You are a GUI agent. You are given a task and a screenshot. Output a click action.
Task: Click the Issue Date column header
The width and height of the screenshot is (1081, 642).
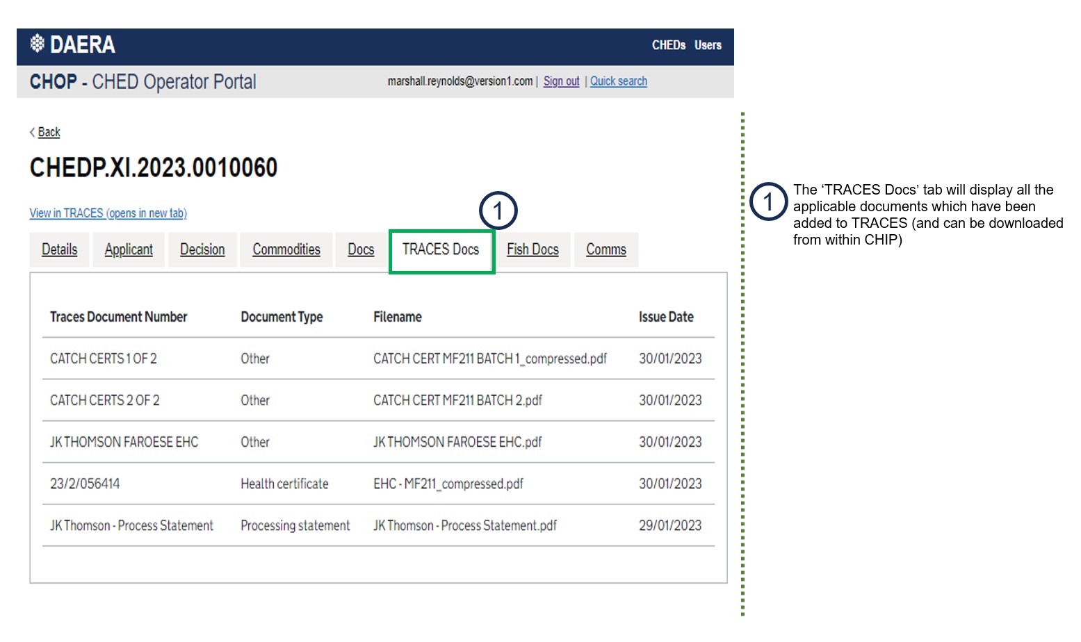click(x=666, y=317)
